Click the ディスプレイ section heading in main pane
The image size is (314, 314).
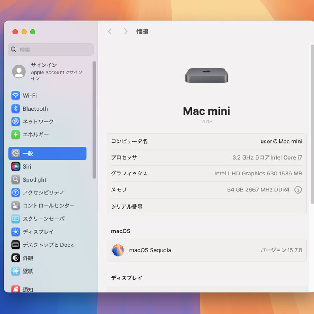127,278
